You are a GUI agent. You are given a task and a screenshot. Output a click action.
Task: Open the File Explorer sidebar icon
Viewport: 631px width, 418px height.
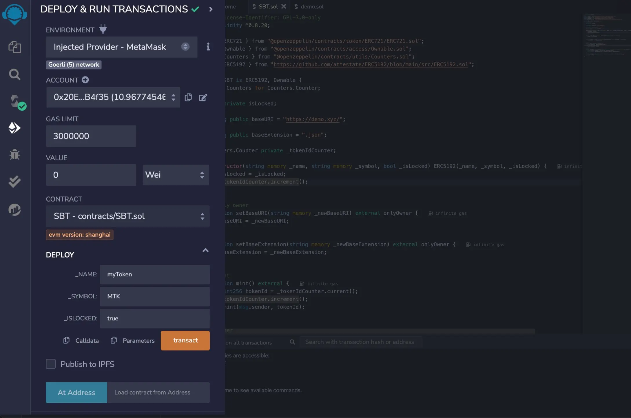14,47
